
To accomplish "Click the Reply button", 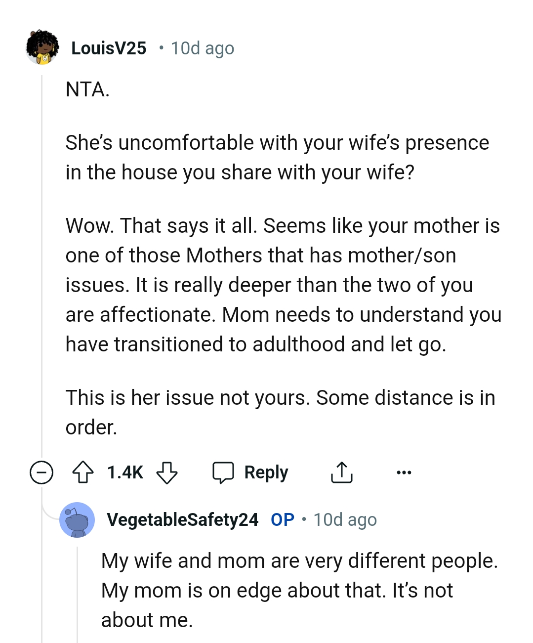I will [x=265, y=472].
